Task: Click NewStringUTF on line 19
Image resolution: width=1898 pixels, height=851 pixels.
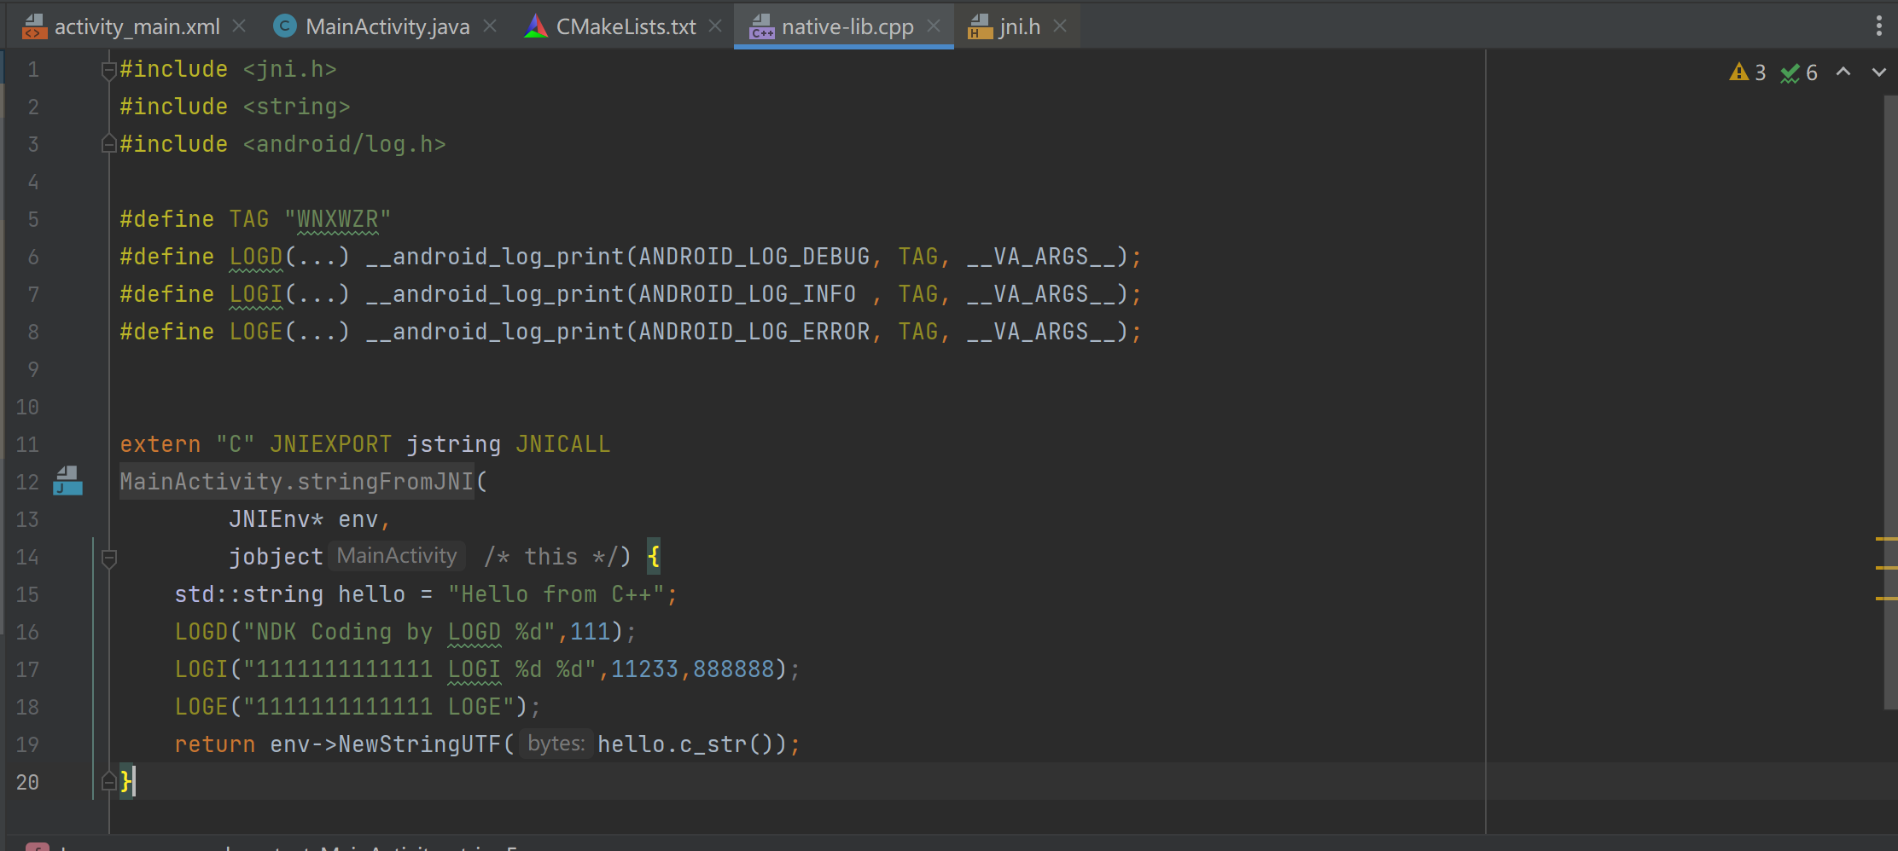Action: 420,744
